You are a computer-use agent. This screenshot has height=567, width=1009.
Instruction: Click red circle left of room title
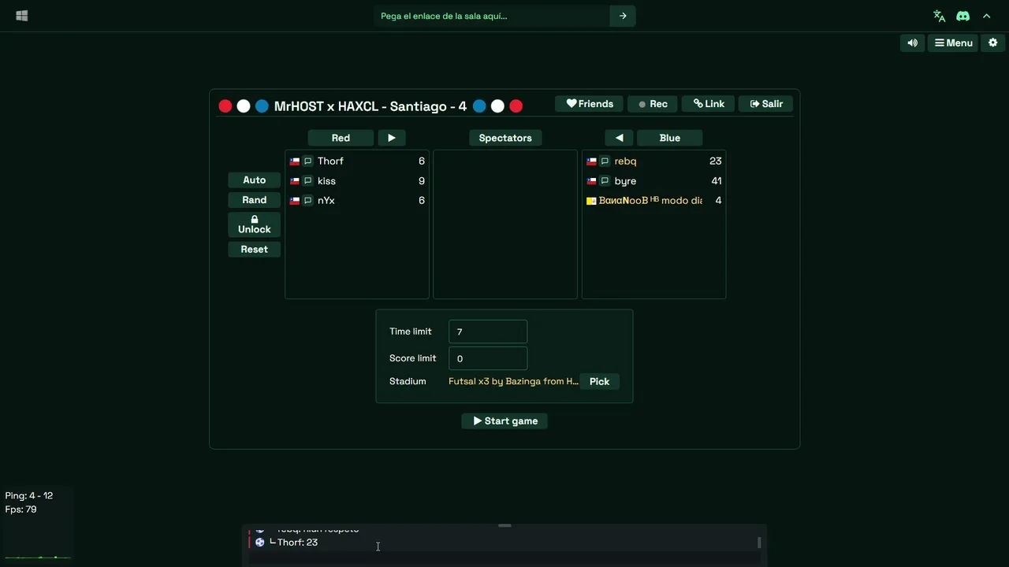pos(225,106)
